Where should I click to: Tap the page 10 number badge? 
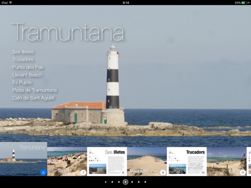click(x=203, y=172)
